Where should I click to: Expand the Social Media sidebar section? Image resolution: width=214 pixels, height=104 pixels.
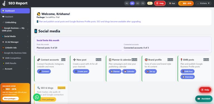(15, 36)
